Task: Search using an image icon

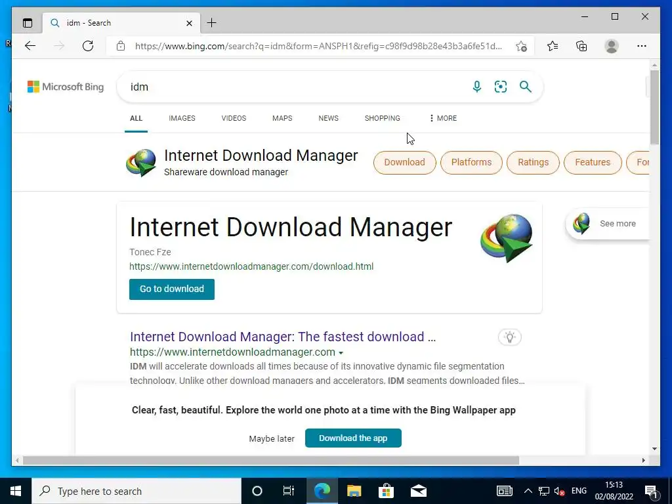Action: [501, 87]
